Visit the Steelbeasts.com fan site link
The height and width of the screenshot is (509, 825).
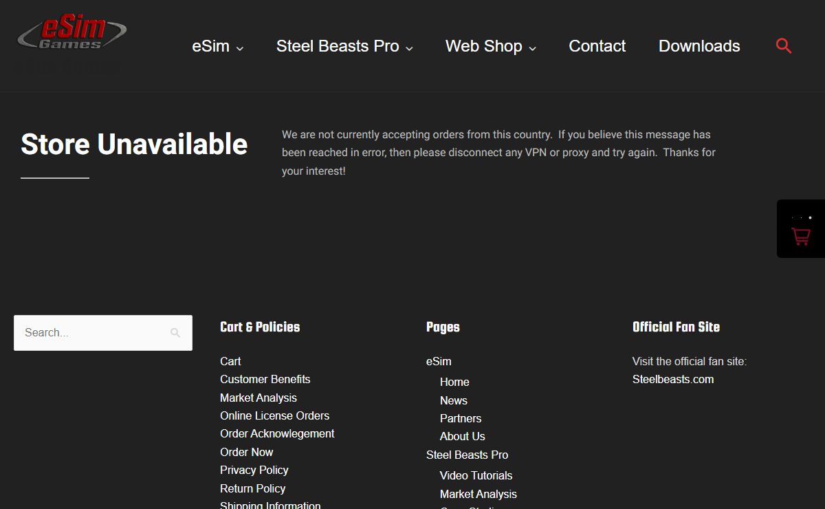672,379
